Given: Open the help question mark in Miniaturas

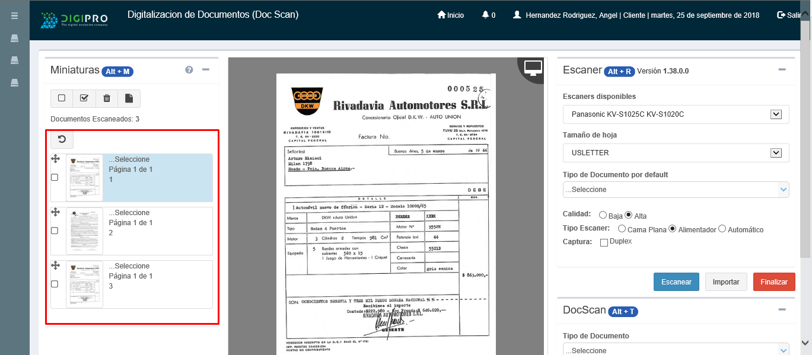Looking at the screenshot, I should click(x=189, y=70).
